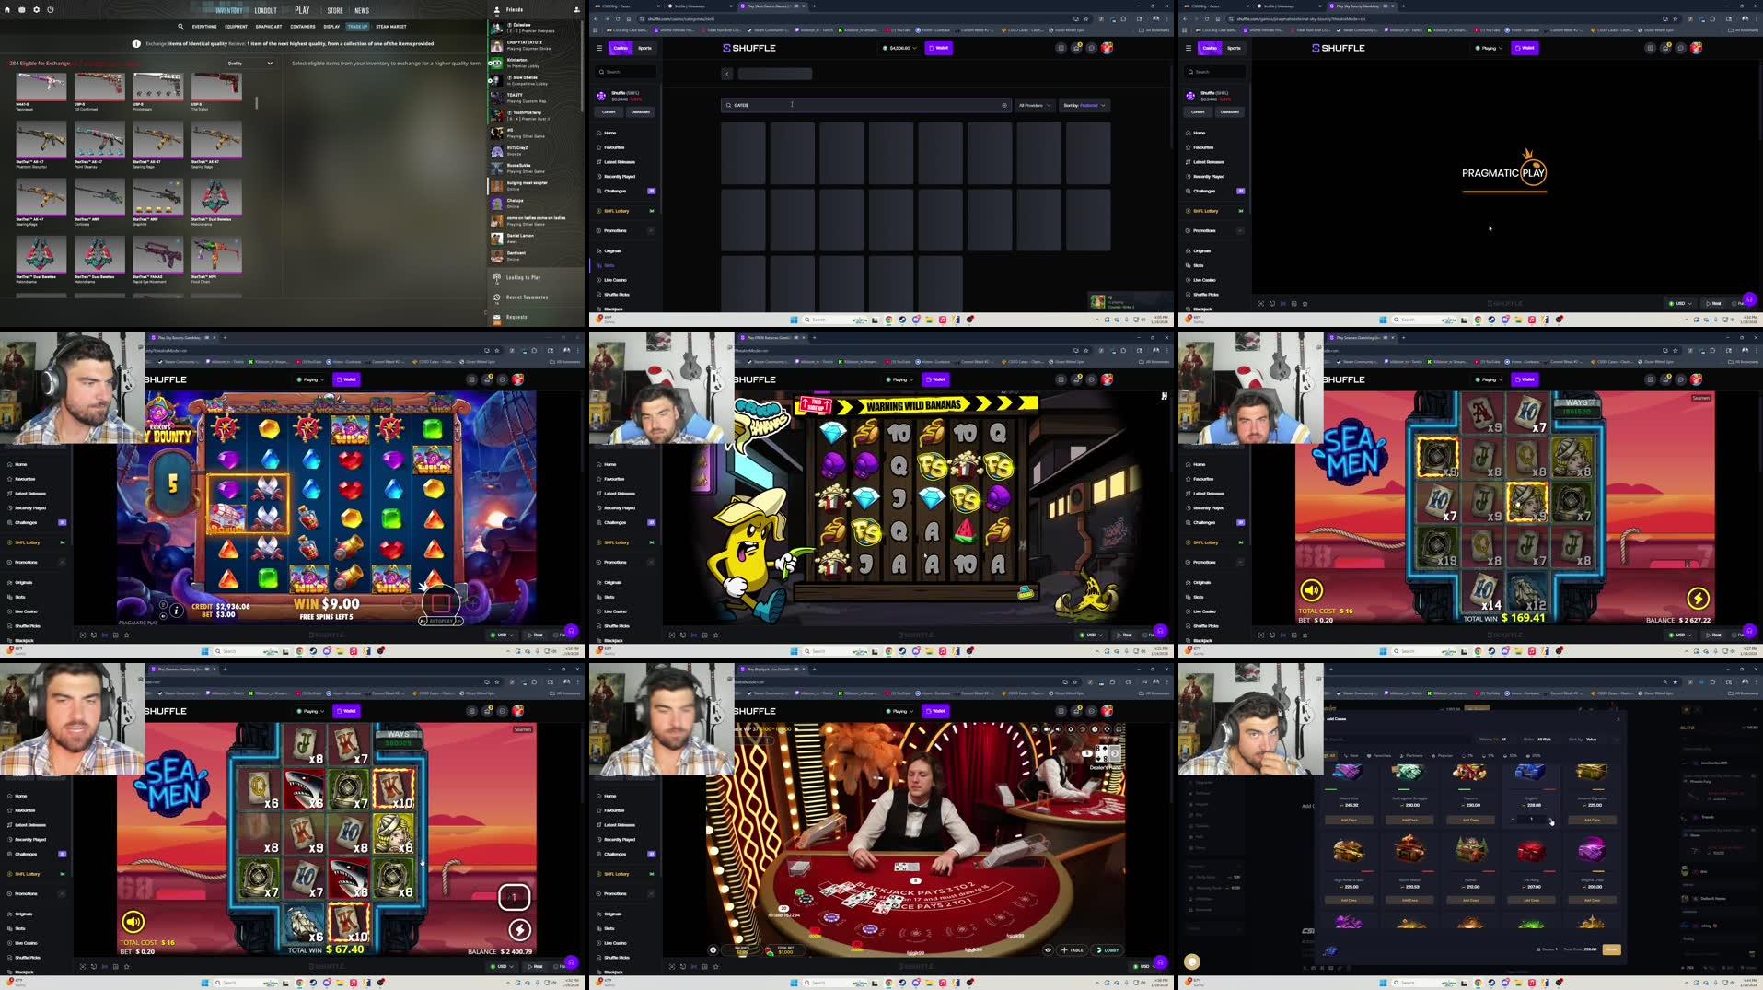1763x990 pixels.
Task: Open the Blackjack section in the sidebar
Action: coord(610,309)
